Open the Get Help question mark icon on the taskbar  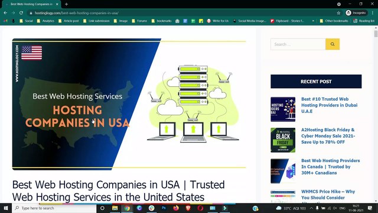[x=256, y=208]
